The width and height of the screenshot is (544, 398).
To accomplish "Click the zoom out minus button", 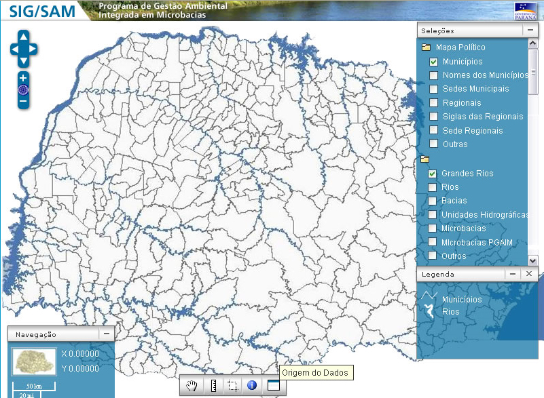I will coord(23,102).
